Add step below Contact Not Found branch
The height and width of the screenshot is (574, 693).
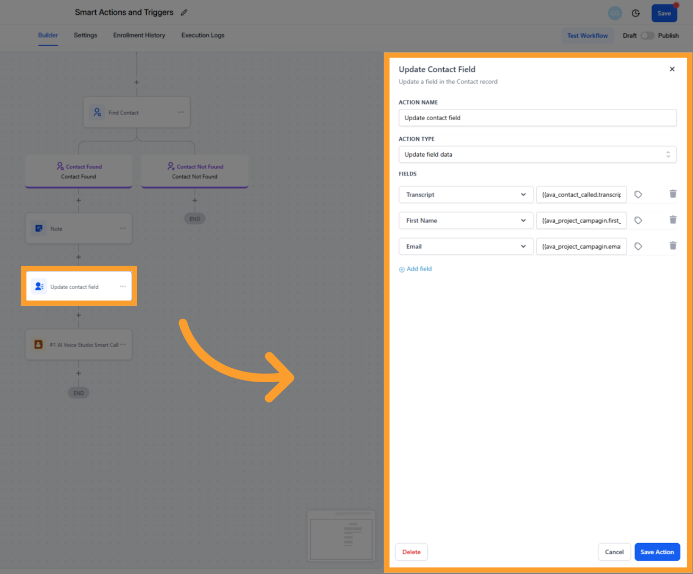195,200
